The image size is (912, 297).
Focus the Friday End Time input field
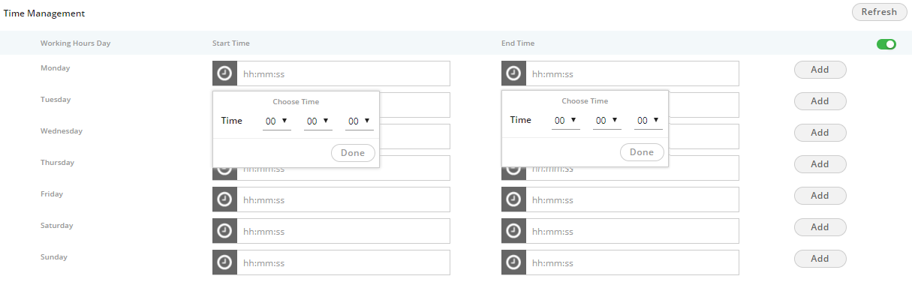click(x=632, y=199)
